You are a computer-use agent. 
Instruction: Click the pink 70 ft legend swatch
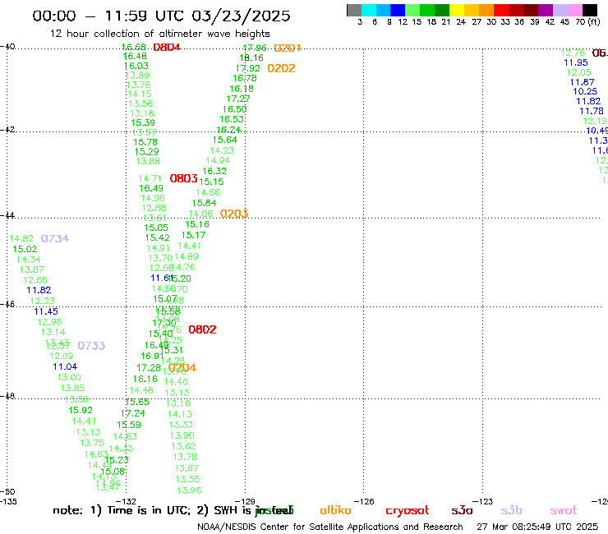575,10
